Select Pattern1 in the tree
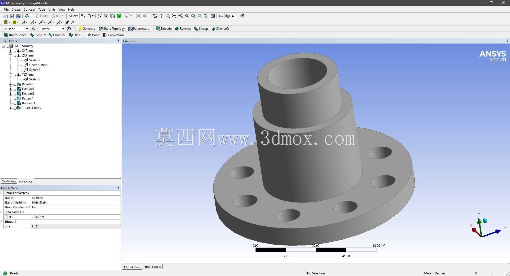Image resolution: width=510 pixels, height=276 pixels. pyautogui.click(x=28, y=98)
